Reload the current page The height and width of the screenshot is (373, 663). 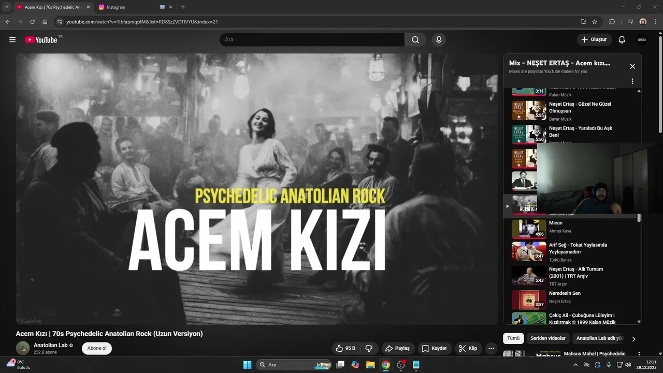tap(32, 22)
